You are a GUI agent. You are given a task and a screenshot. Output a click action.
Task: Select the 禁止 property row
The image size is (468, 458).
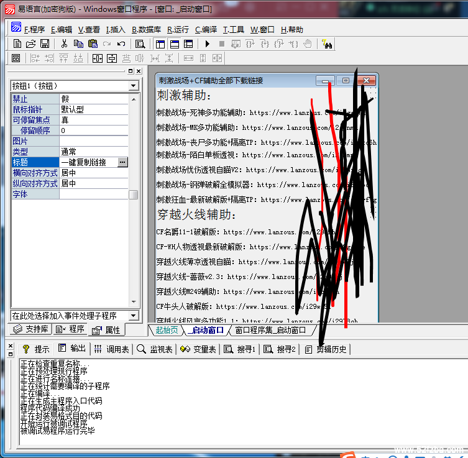[x=70, y=99]
